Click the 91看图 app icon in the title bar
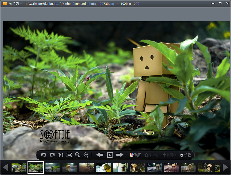Image resolution: width=231 pixels, height=175 pixels. (5, 4)
